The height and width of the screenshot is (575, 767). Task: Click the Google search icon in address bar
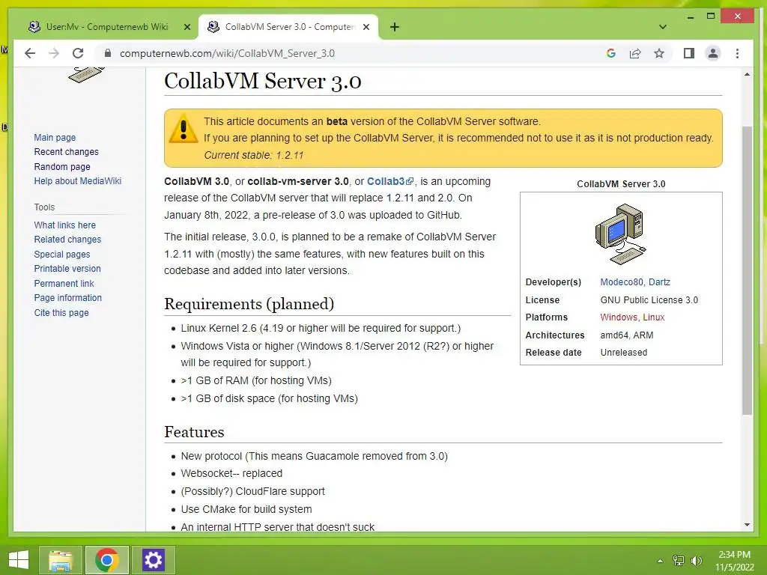click(611, 53)
